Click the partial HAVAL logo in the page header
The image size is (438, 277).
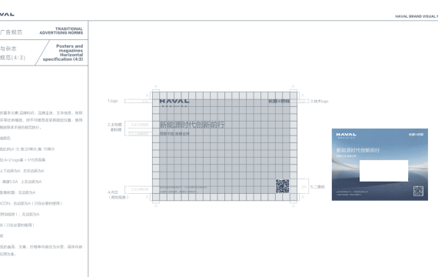[x=7, y=15]
